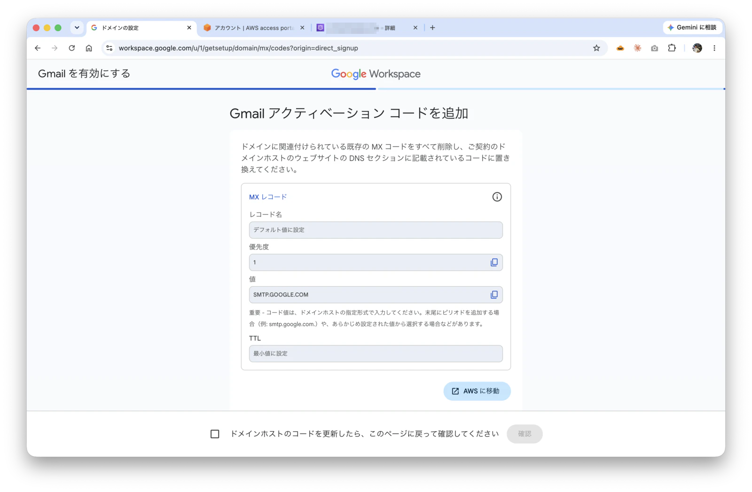752x492 pixels.
Task: Click the 確認 button
Action: [x=525, y=434]
